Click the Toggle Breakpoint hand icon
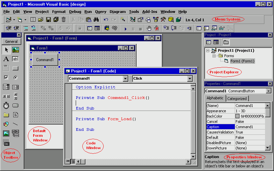Screen dimensions: 274x171 tap(149, 28)
